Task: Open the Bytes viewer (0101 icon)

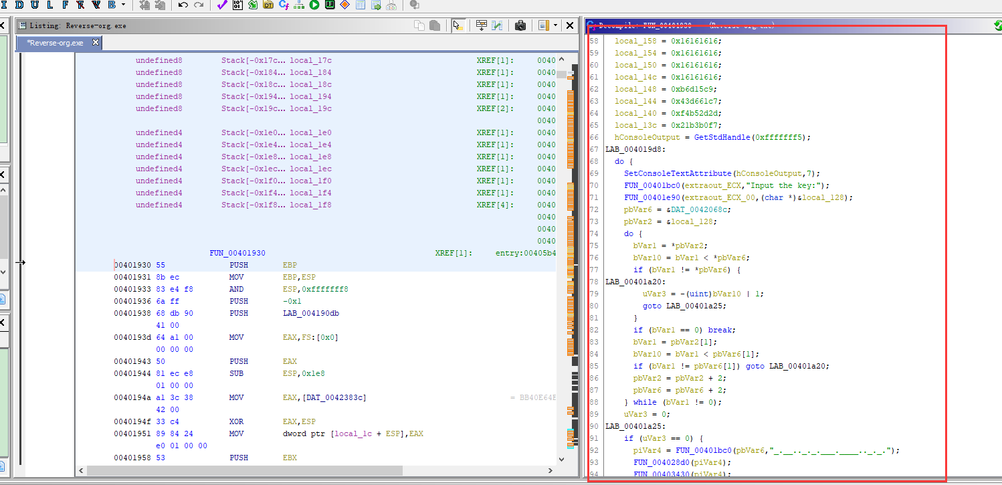Action: tap(237, 5)
